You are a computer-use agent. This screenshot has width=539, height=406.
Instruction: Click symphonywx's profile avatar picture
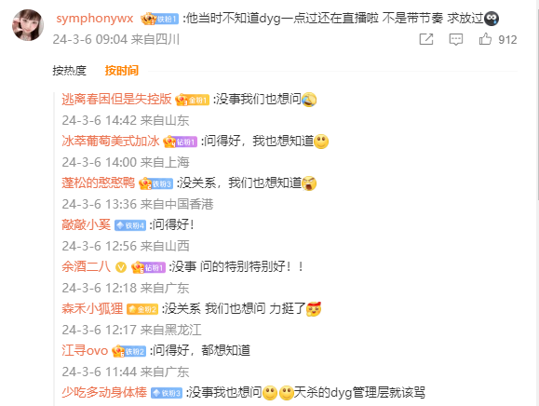tap(28, 25)
